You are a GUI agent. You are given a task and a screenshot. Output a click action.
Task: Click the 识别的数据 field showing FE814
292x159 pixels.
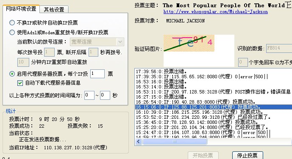[279, 48]
